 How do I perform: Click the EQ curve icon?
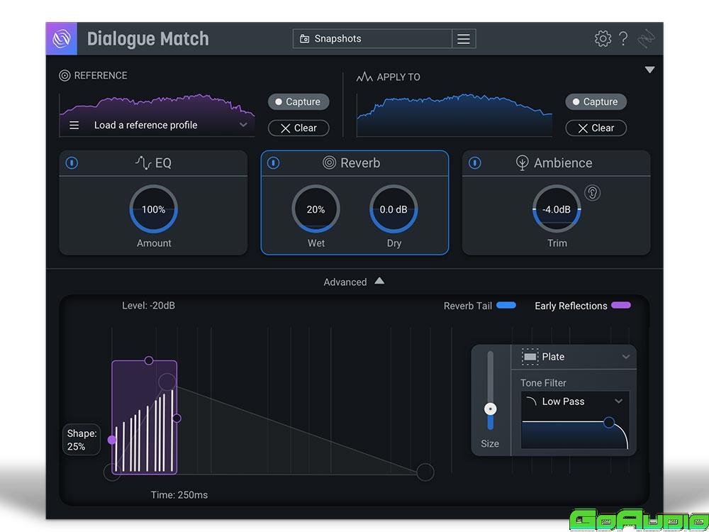(143, 162)
